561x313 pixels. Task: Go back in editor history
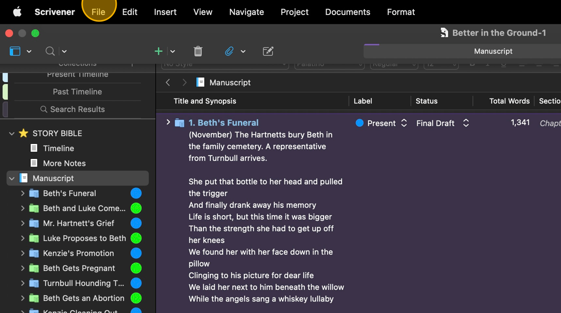click(x=168, y=82)
